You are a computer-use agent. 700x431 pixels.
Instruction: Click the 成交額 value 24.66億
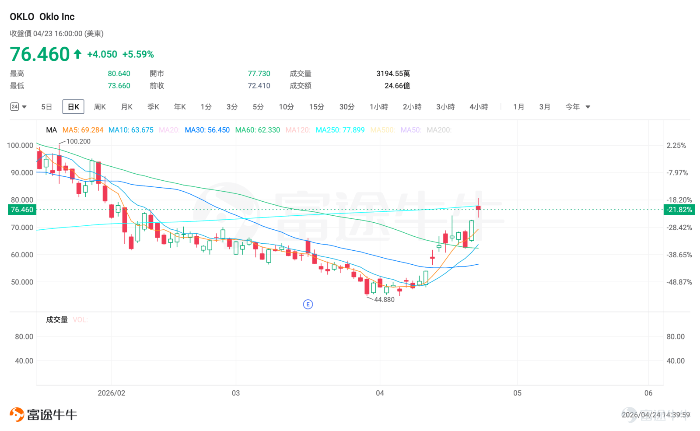(x=397, y=86)
